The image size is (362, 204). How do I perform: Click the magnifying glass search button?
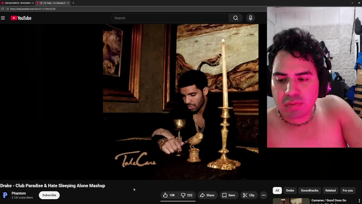click(236, 18)
